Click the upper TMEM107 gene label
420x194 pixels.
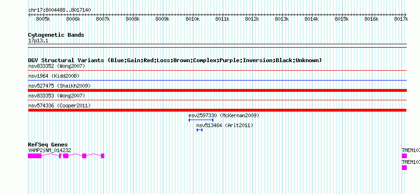(411, 150)
